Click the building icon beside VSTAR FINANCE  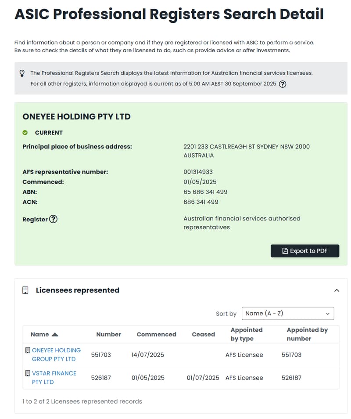(28, 373)
